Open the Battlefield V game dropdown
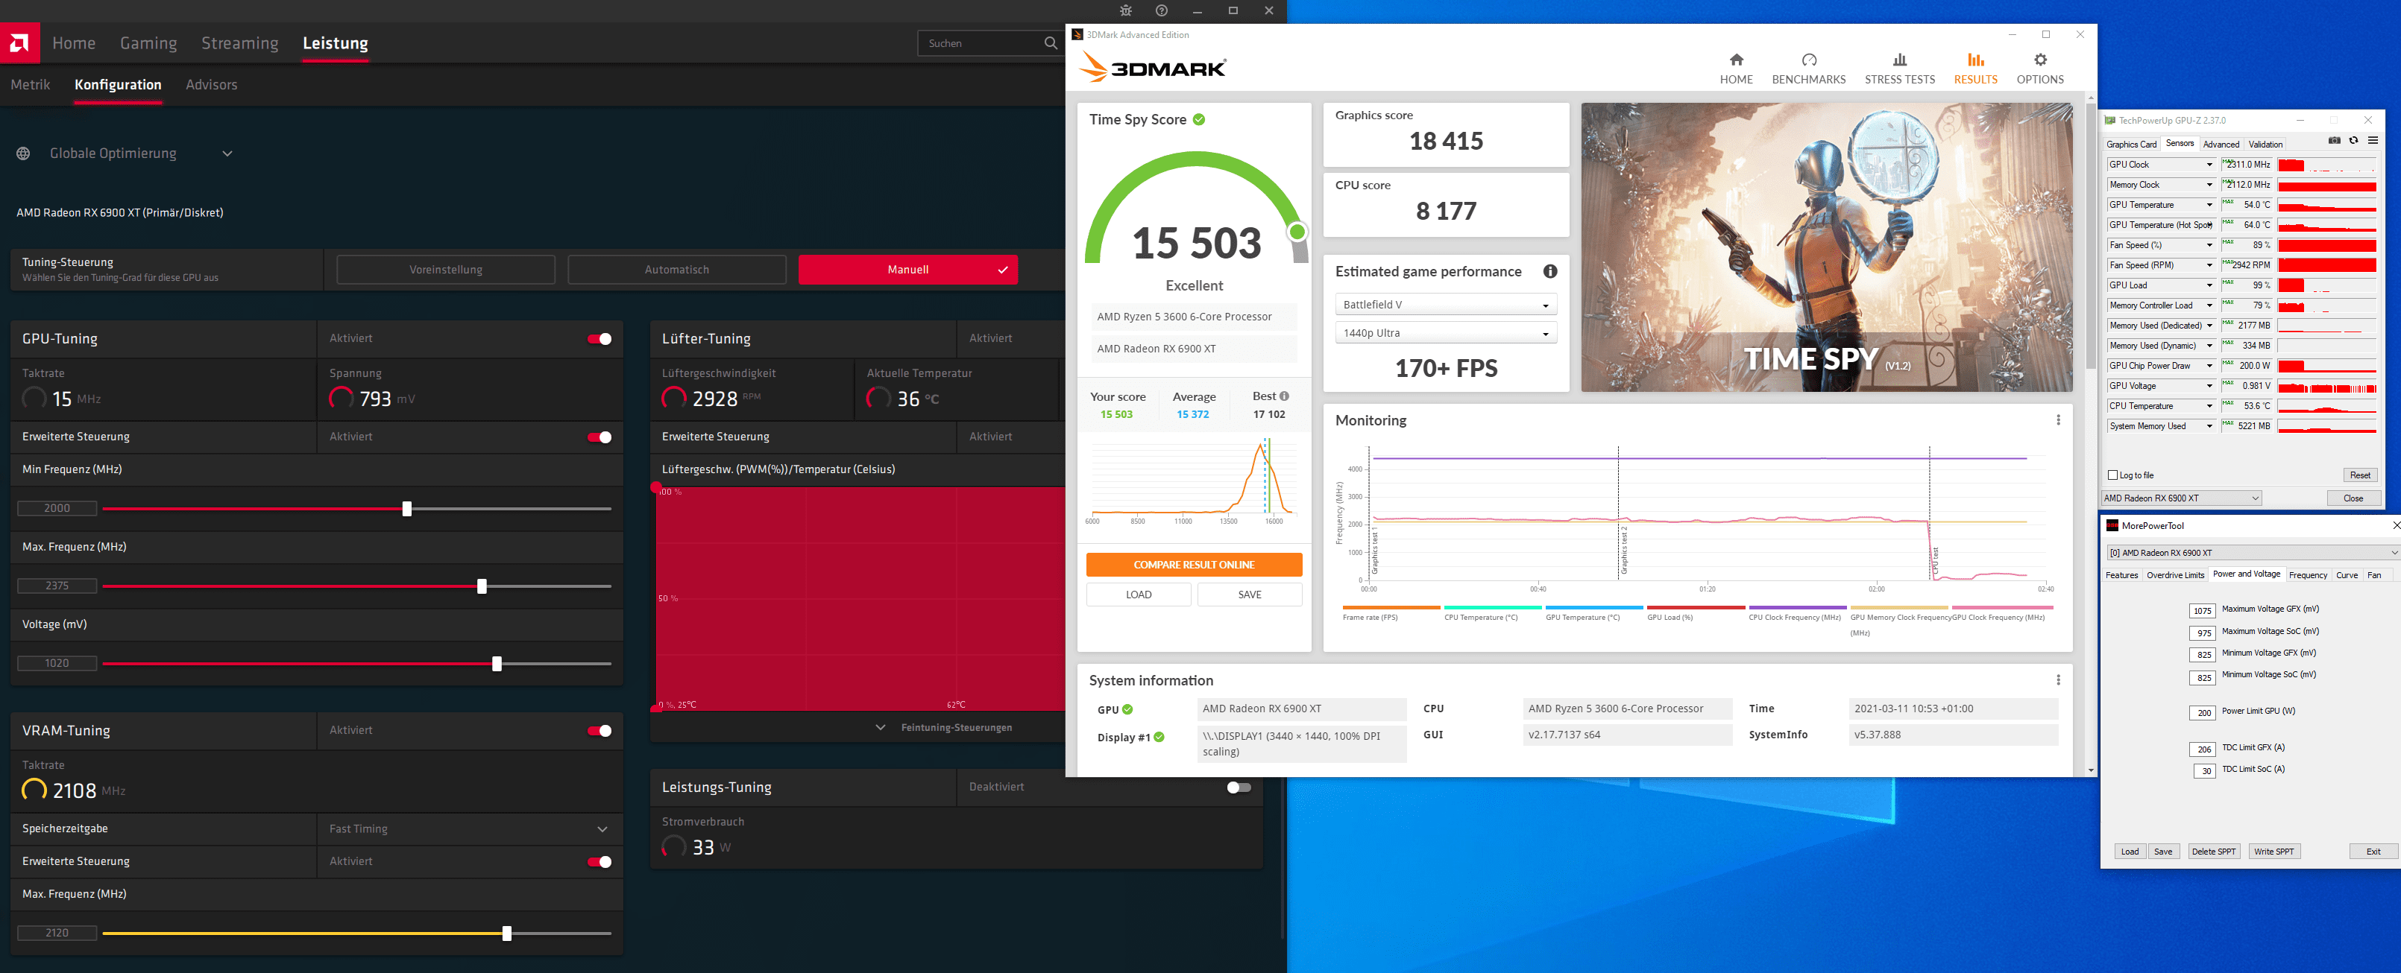 coord(1446,305)
